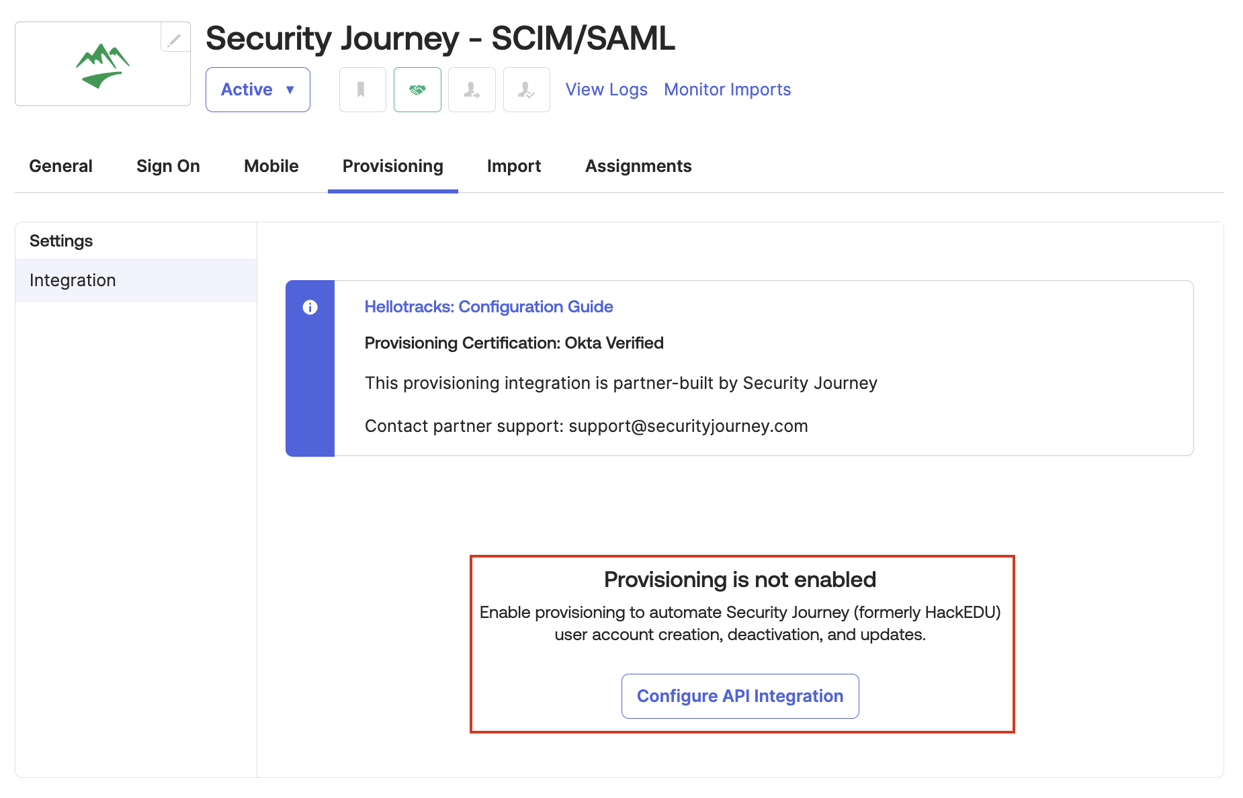Open the Sign On tab
Viewport: 1243px width, 798px height.
coord(168,166)
